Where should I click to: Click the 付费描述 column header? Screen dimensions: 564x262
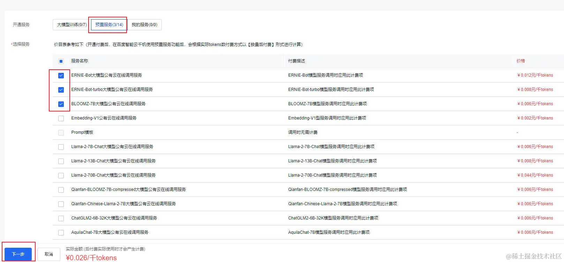296,61
